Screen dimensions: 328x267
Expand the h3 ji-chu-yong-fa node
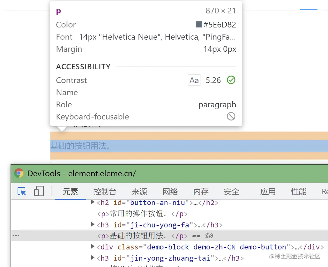(x=92, y=225)
